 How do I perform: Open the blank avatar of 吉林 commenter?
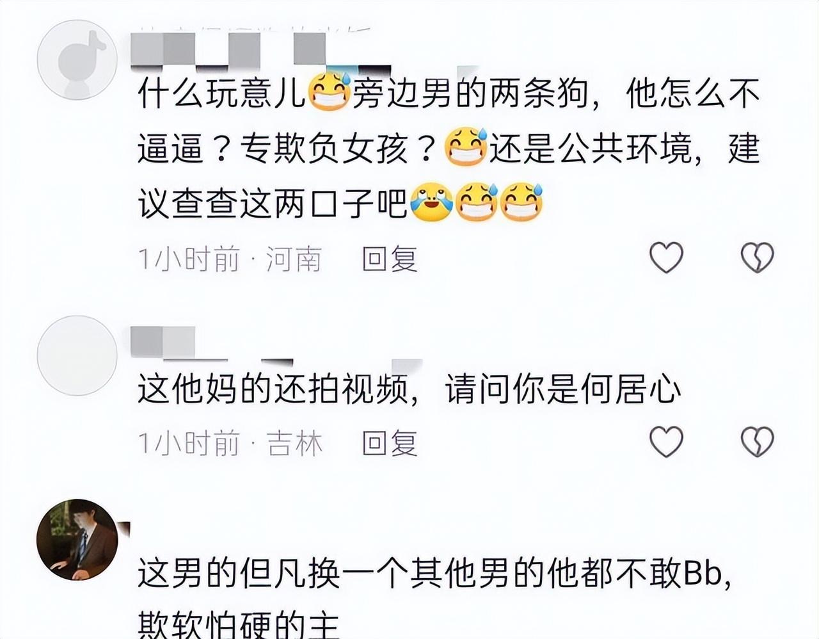coord(77,355)
